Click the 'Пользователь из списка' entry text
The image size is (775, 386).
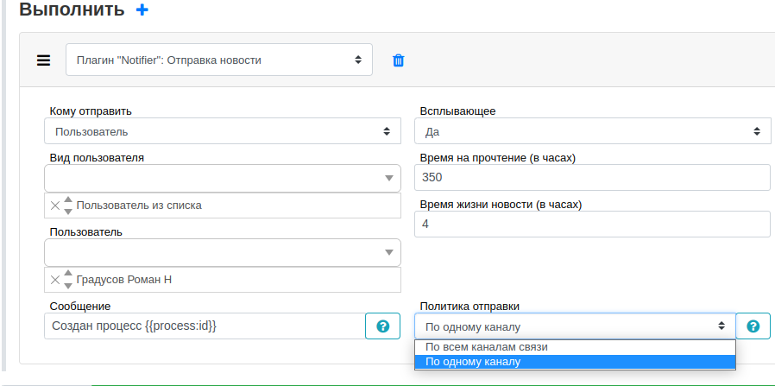click(x=139, y=206)
